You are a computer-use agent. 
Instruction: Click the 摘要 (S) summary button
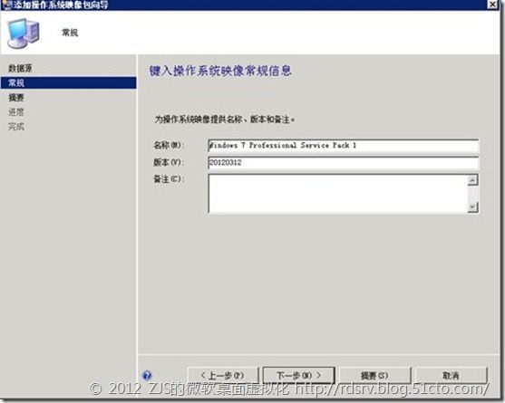coord(374,375)
